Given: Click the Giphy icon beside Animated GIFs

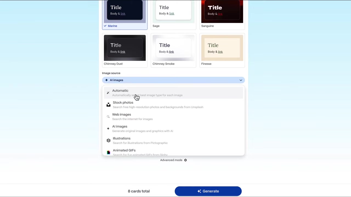Looking at the screenshot, I should 108,152.
